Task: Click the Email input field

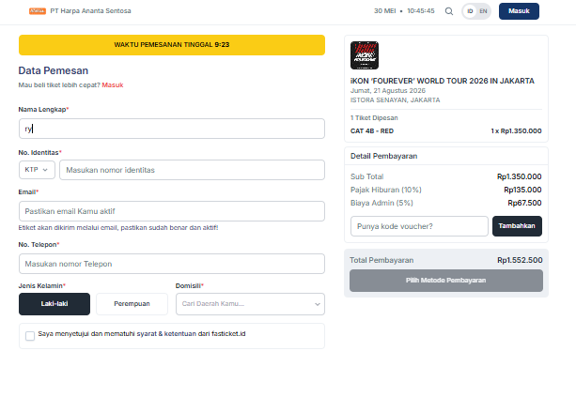Action: pos(172,211)
